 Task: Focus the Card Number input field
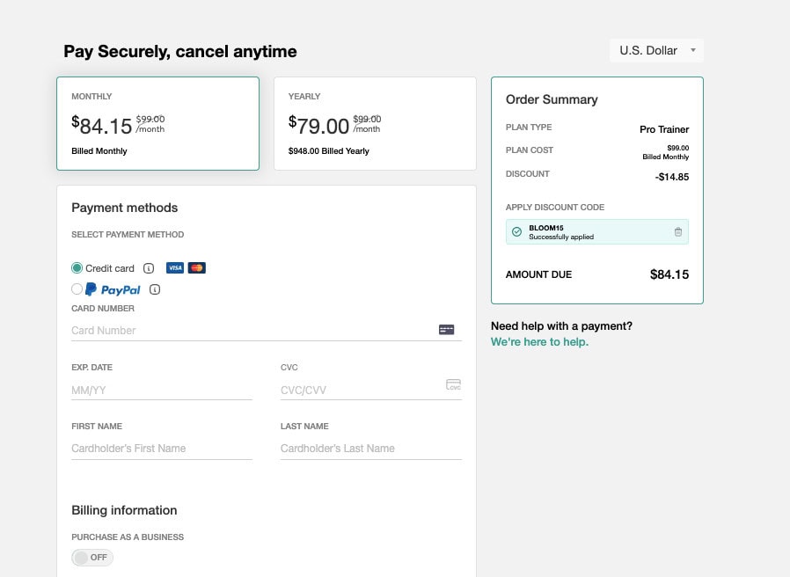point(251,331)
